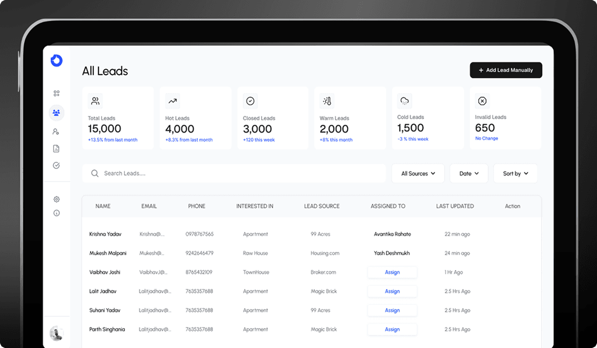597x348 pixels.
Task: Focus the Search Leads input field
Action: [x=234, y=173]
